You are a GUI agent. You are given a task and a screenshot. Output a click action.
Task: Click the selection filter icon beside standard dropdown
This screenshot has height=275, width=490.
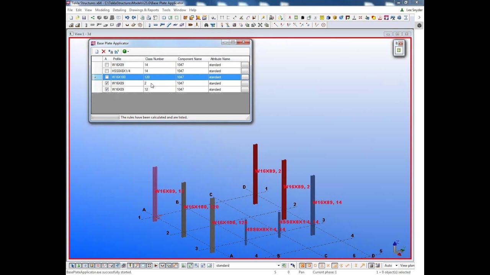coord(284,265)
